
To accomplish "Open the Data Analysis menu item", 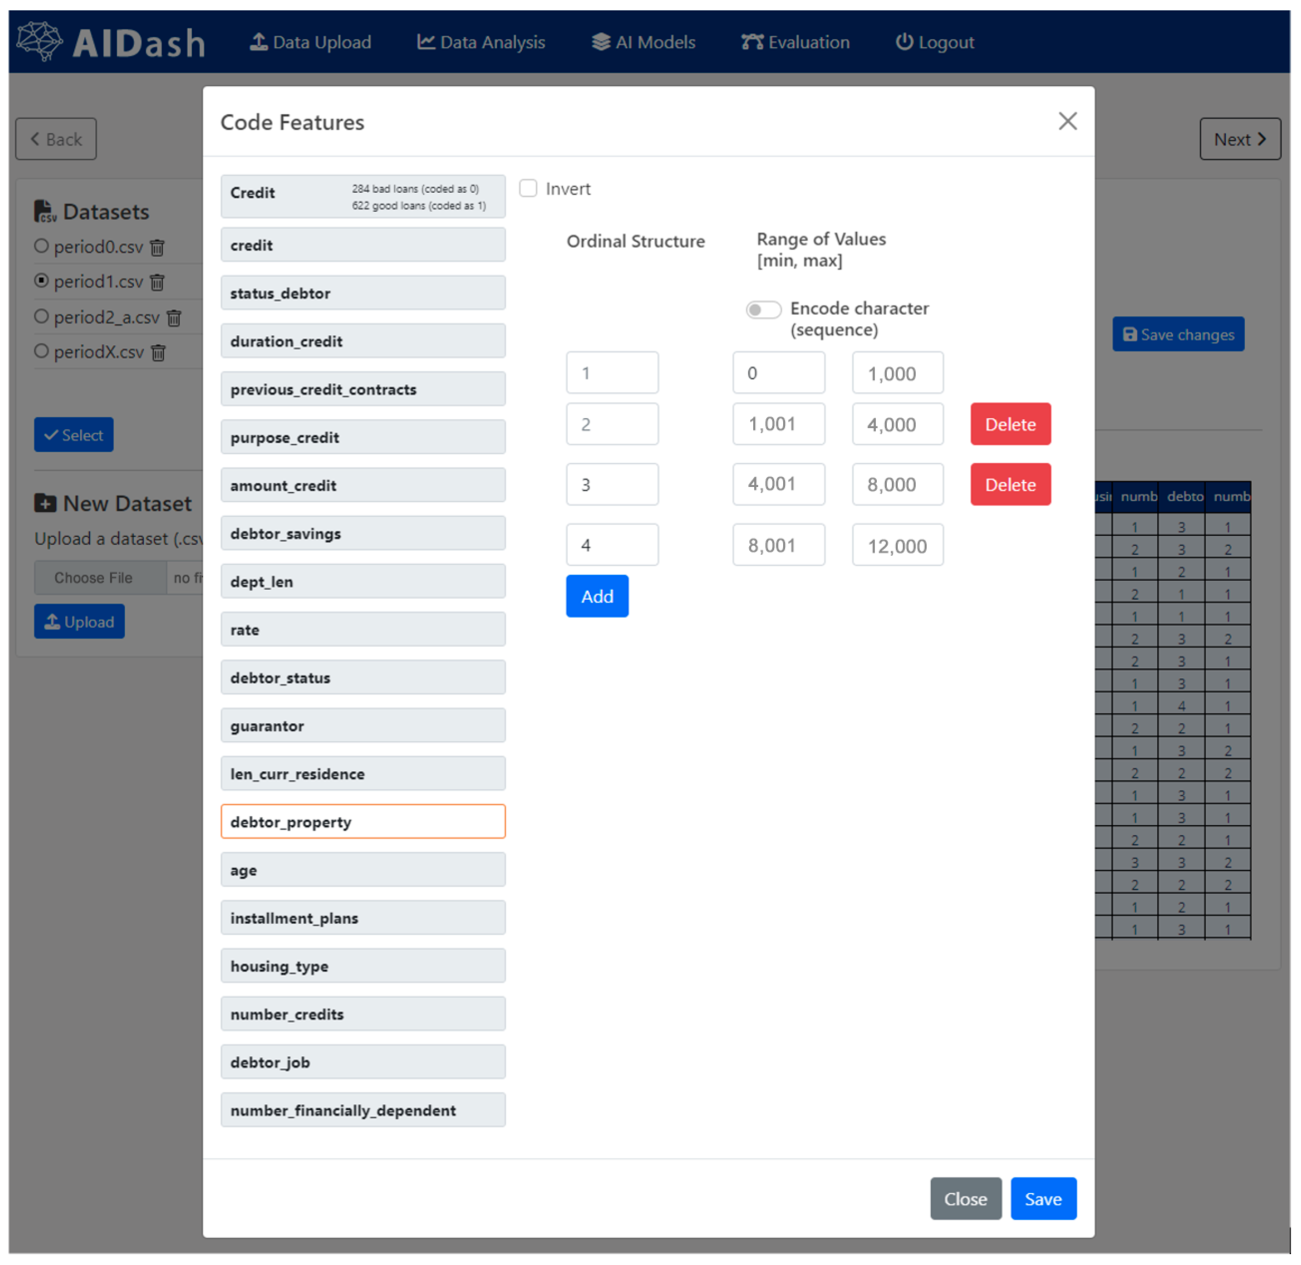I will tap(481, 43).
